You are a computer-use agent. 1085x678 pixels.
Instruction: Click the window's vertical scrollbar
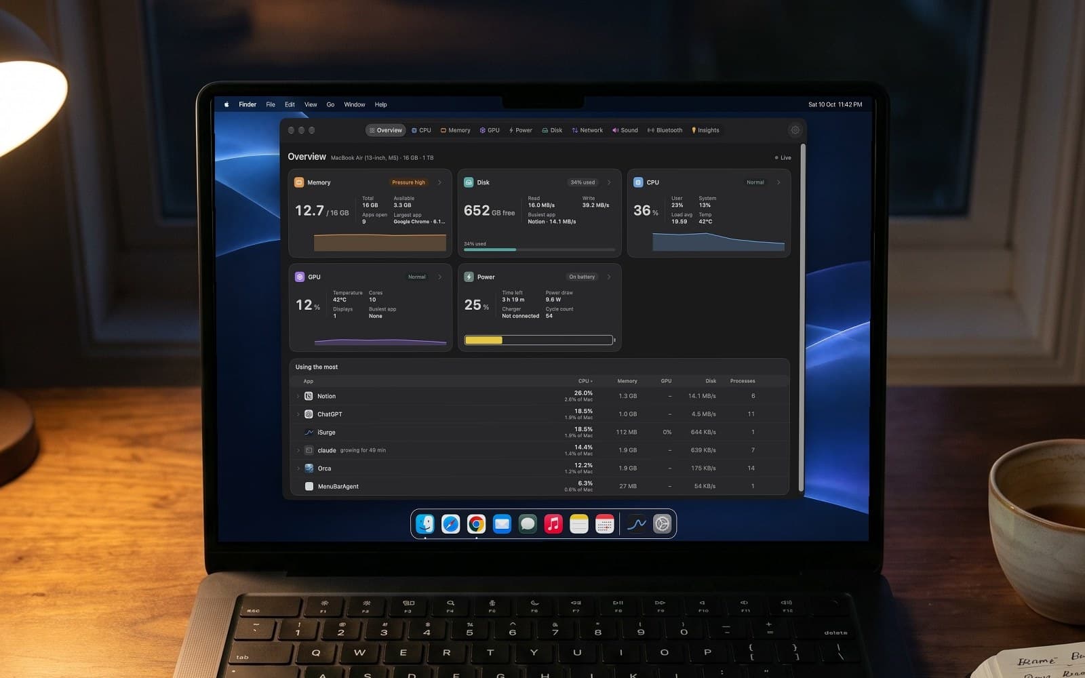point(802,317)
